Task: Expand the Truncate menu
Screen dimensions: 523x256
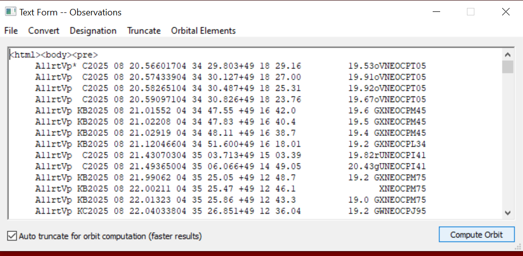Action: (x=144, y=31)
